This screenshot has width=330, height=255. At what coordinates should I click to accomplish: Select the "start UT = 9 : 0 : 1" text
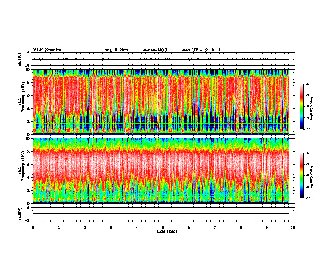tap(201, 50)
